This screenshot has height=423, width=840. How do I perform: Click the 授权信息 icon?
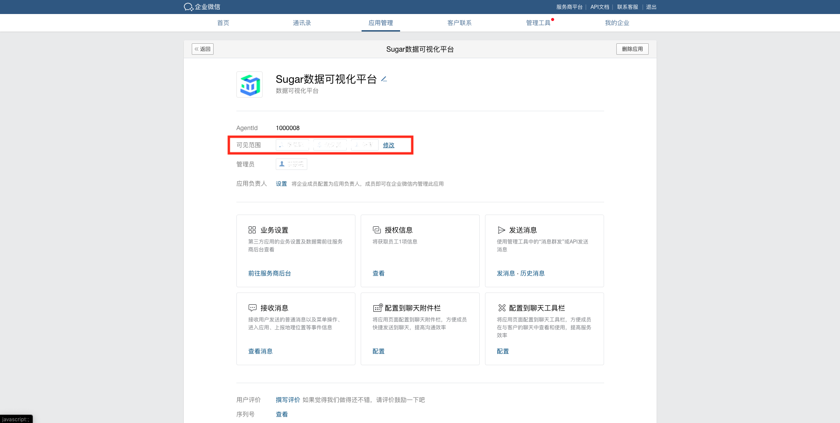pos(377,230)
